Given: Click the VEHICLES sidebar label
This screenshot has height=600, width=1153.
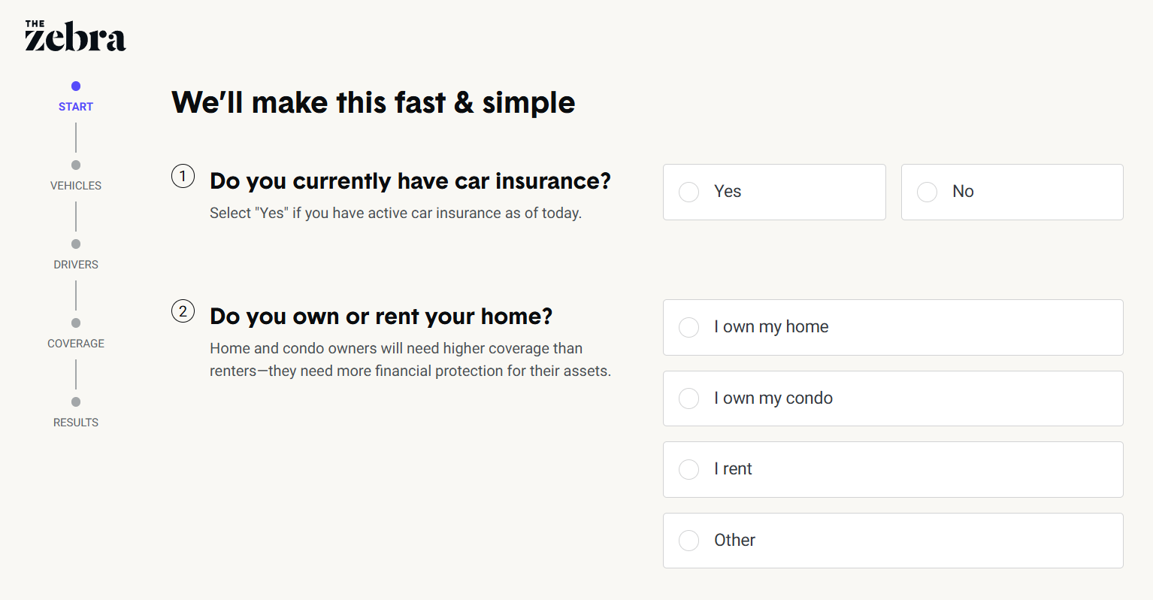Looking at the screenshot, I should pyautogui.click(x=75, y=185).
